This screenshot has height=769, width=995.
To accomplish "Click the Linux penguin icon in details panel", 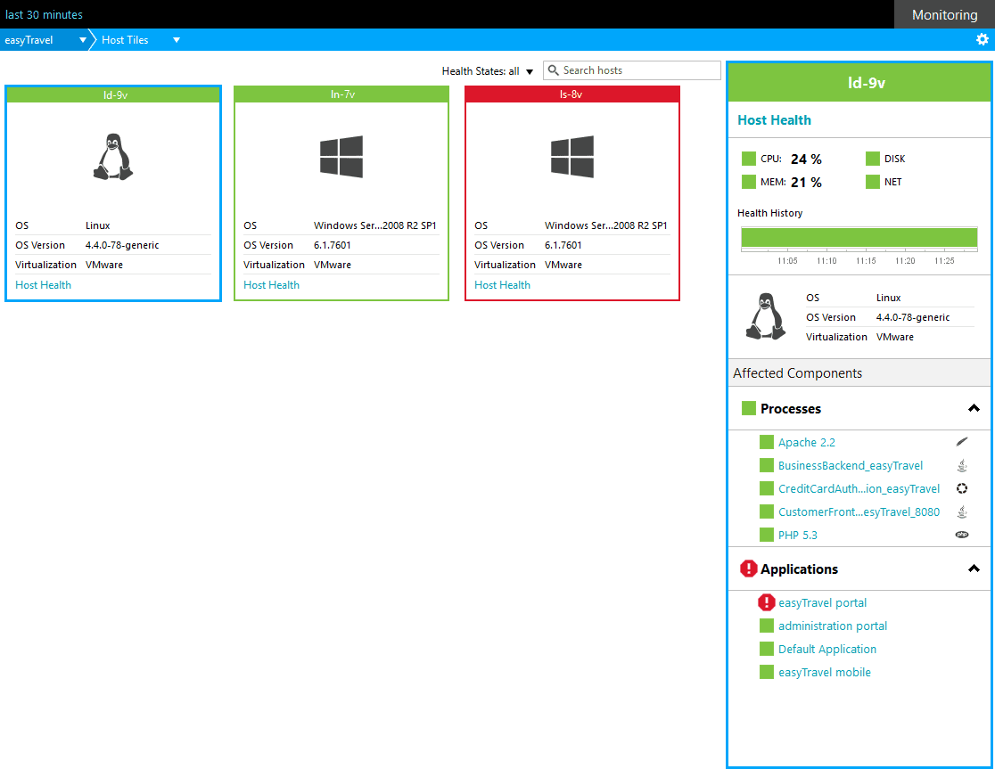I will 765,315.
